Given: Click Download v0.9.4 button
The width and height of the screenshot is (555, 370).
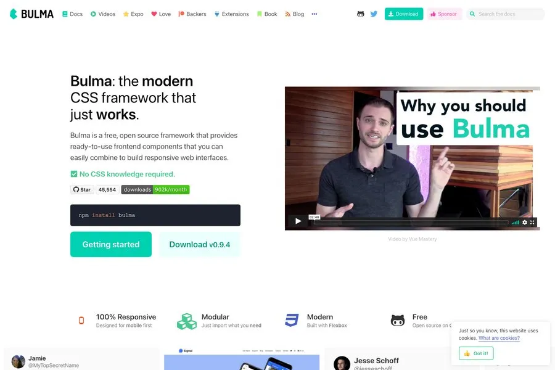Looking at the screenshot, I should 200,244.
